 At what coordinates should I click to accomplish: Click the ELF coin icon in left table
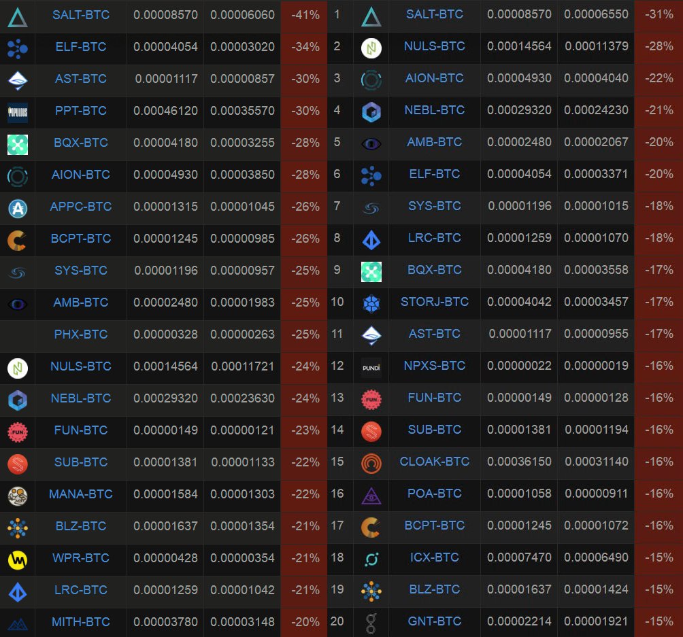pos(18,48)
